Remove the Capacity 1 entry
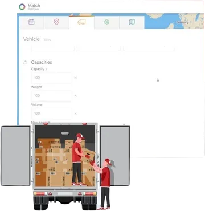Screen dimensions: 205x211 (x=75, y=78)
